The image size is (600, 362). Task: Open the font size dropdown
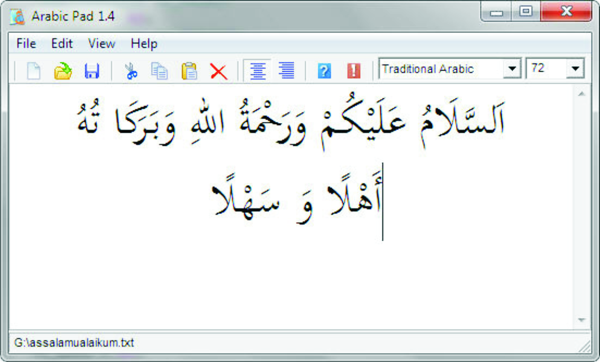[575, 68]
